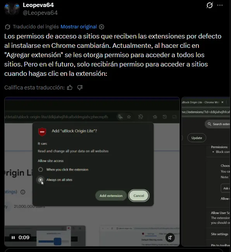Rate the translation thumbs up
The height and width of the screenshot is (252, 231).
tap(70, 87)
